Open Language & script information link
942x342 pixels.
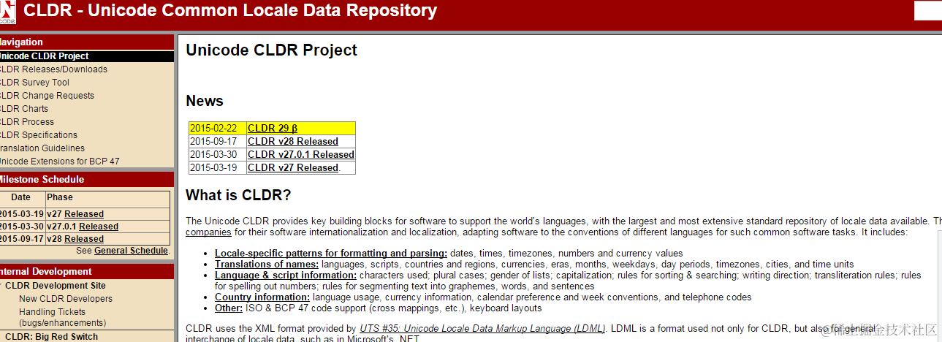pos(286,275)
